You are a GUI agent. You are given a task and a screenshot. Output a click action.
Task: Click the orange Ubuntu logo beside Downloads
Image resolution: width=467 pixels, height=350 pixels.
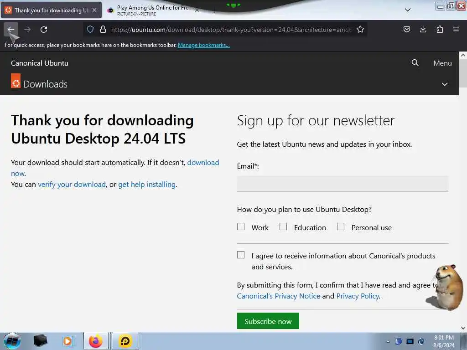click(16, 81)
